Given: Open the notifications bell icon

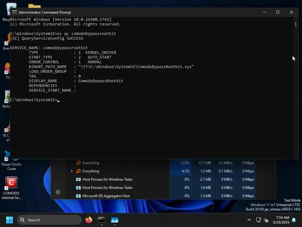Looking at the screenshot, I should pos(294,220).
